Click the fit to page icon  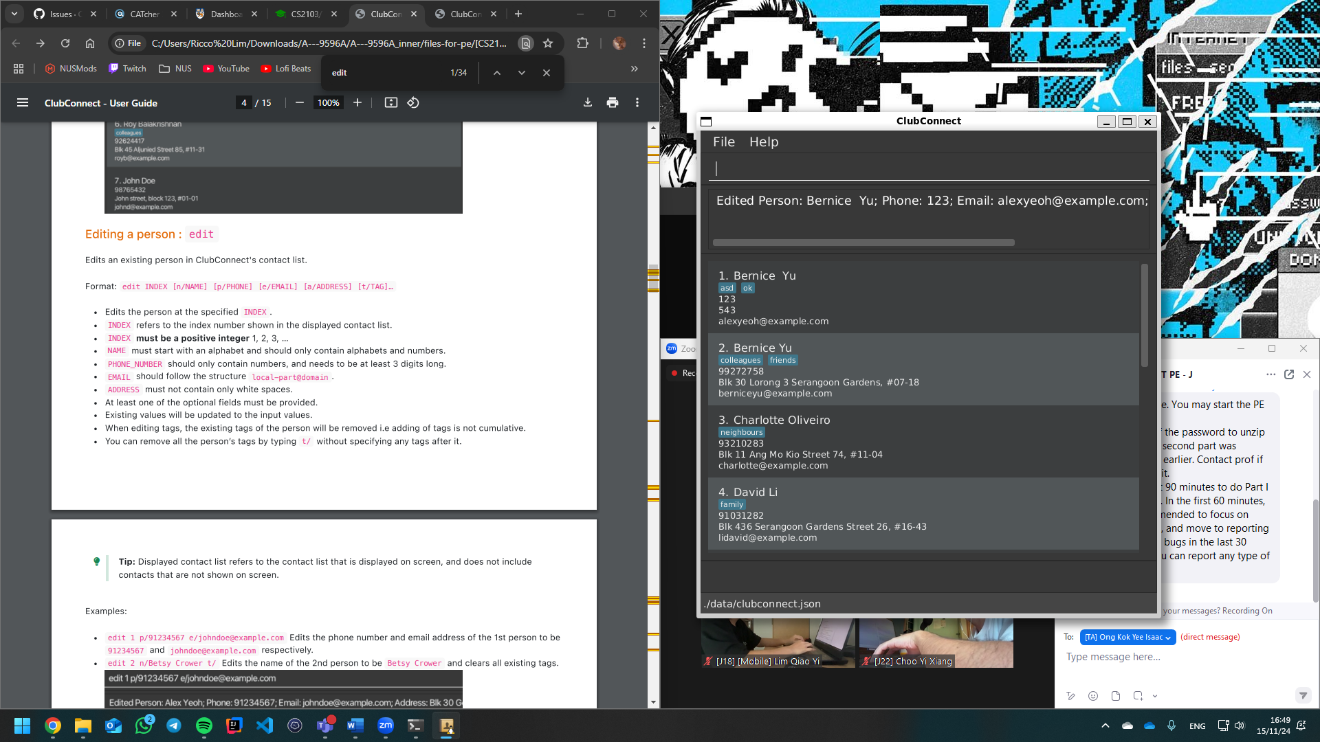coord(390,102)
